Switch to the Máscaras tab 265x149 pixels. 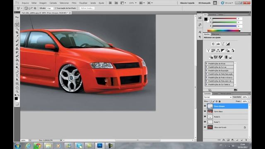pos(215,34)
